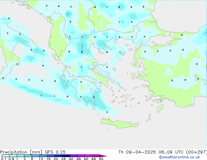The image size is (207, 160).
Task: Click the 'GFS 0.25' model label
Action: [55, 152]
